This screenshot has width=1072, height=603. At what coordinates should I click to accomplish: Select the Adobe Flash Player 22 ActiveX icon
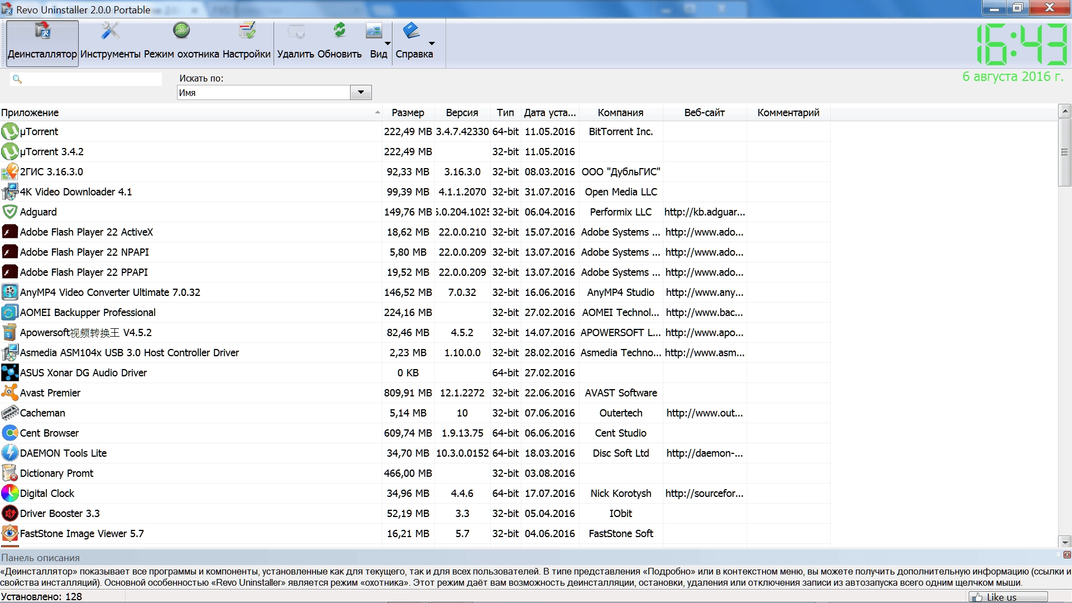tap(10, 232)
